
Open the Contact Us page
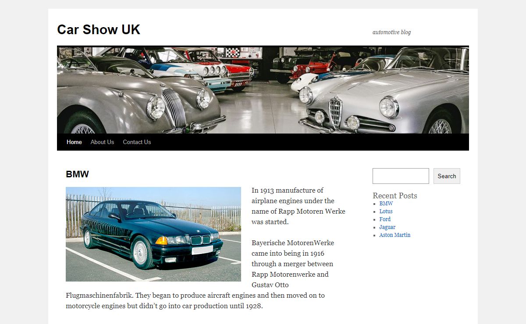[137, 142]
